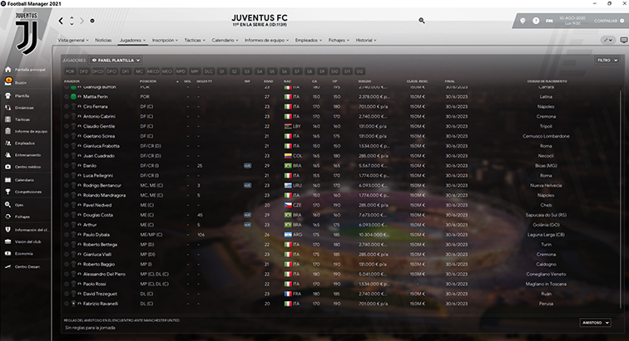629x341 pixels.
Task: Open Información del club shield icon
Action: [8, 230]
